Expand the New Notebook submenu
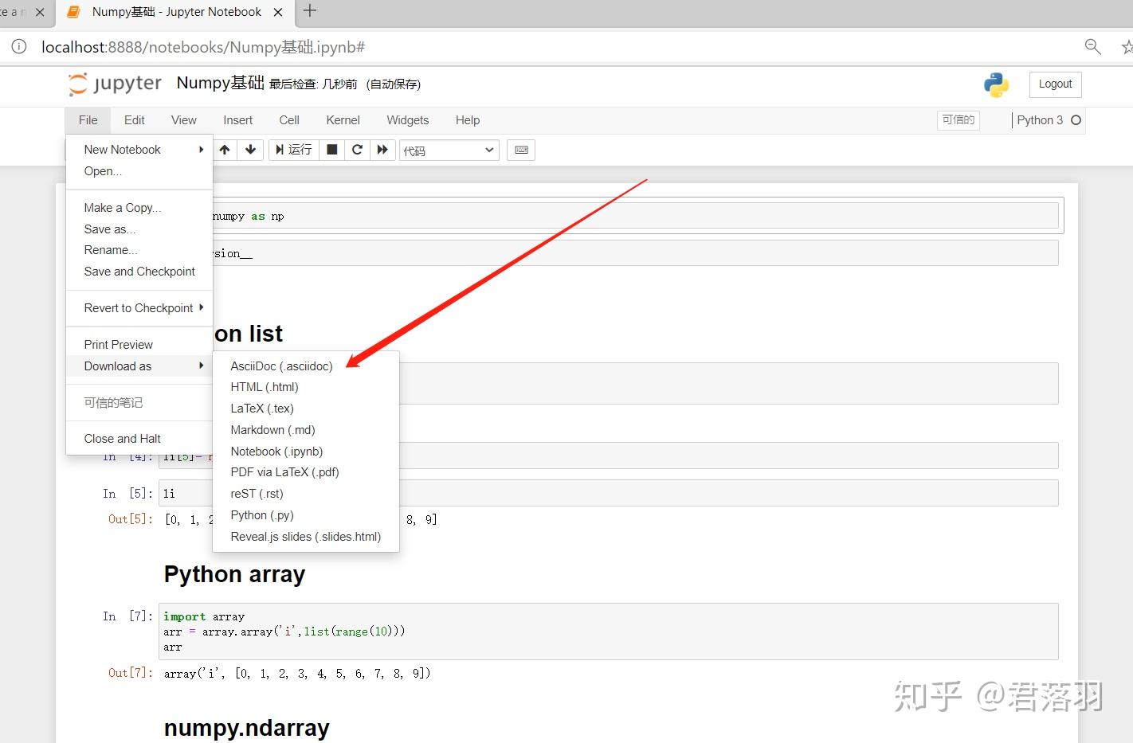Viewport: 1133px width, 743px height. click(122, 149)
